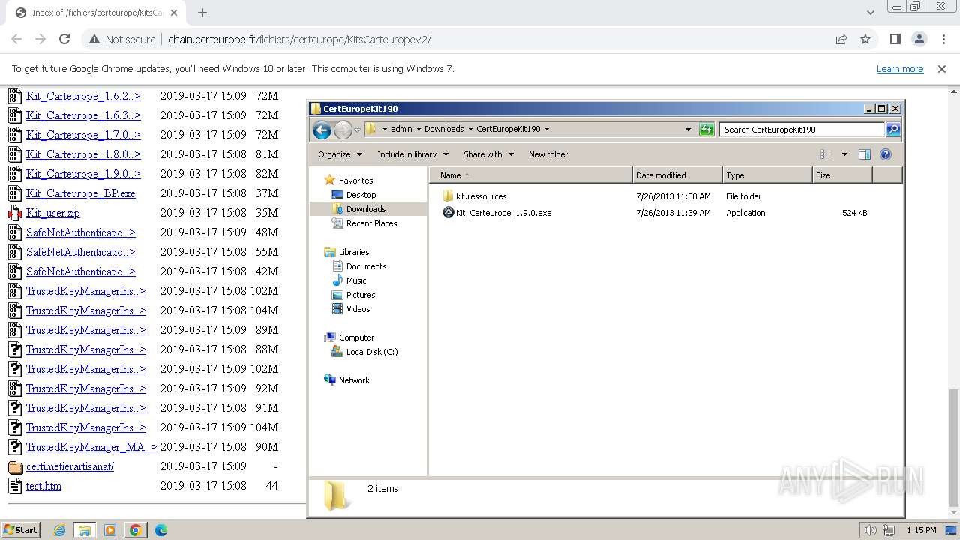Close the Index of /fichiers tab
Screen dimensions: 960x540
coord(175,13)
